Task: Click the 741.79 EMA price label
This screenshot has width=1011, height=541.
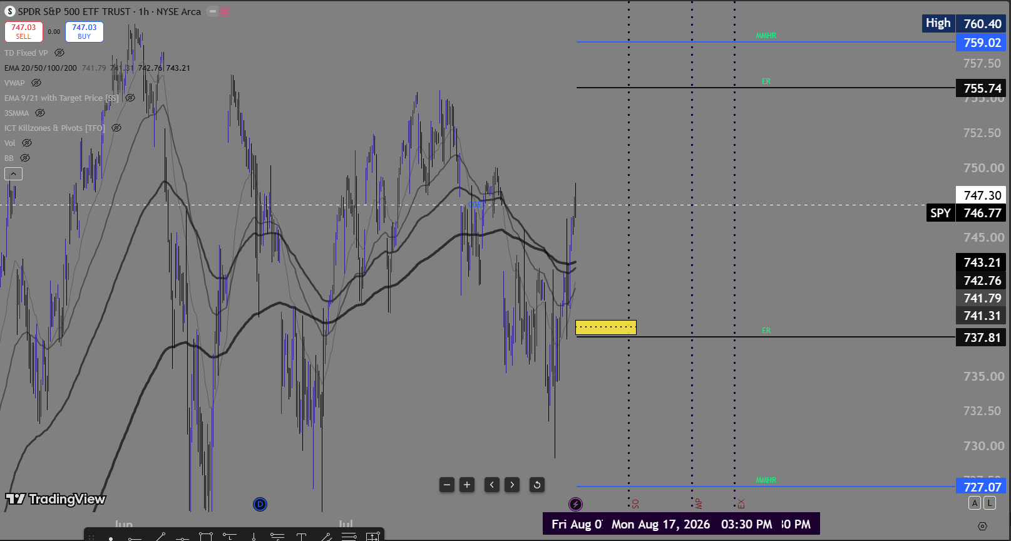Action: click(x=982, y=298)
